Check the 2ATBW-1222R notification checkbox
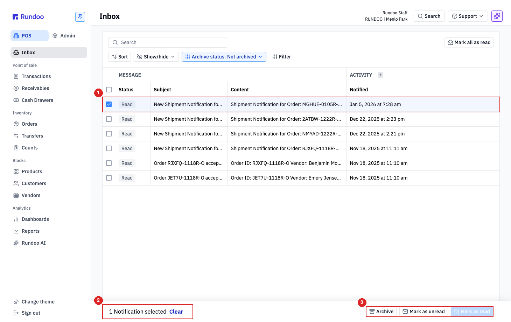The height and width of the screenshot is (322, 511). (109, 119)
